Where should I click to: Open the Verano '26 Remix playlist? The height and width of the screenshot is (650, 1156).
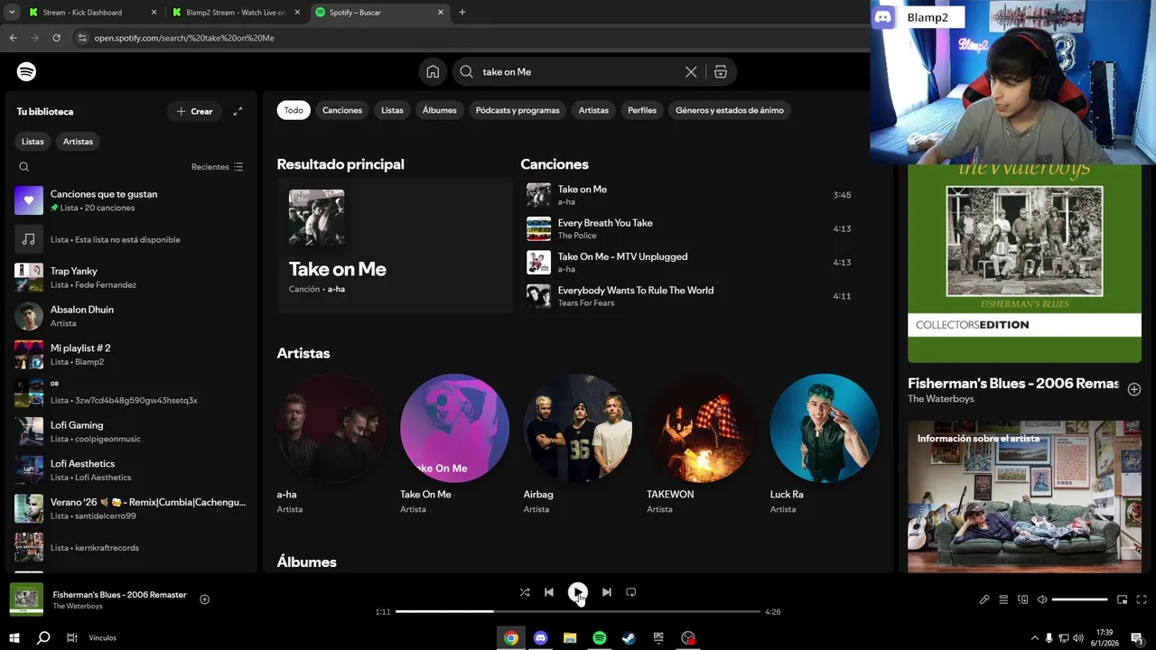point(131,508)
